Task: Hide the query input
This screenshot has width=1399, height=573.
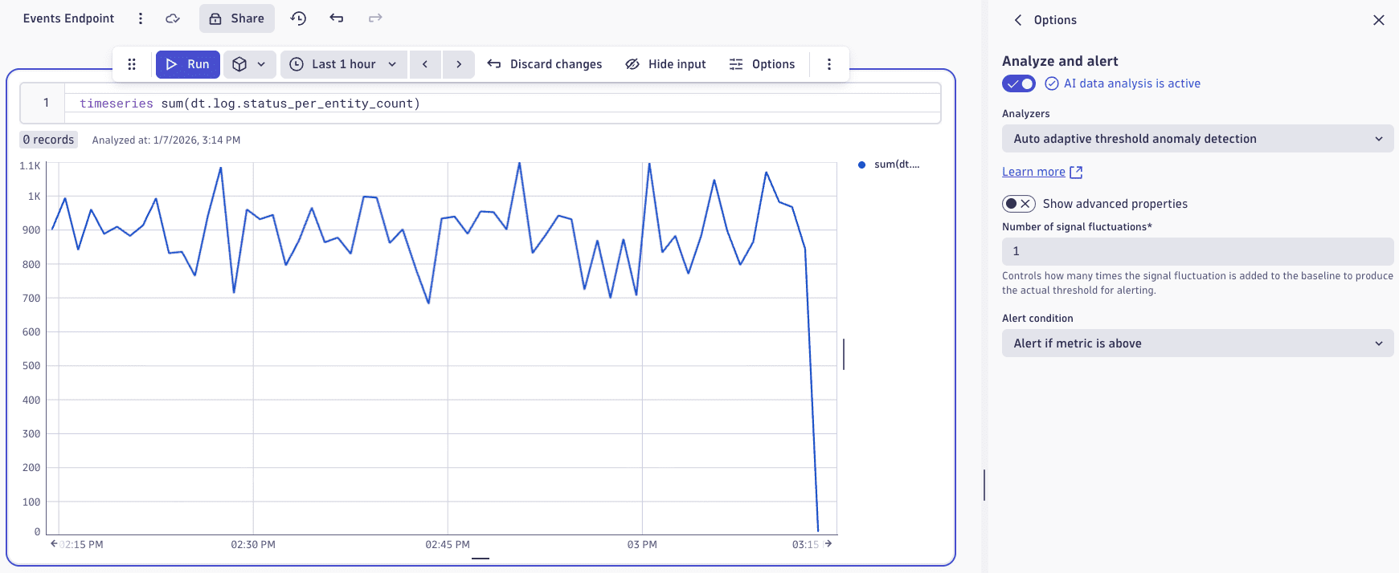Action: coord(666,64)
